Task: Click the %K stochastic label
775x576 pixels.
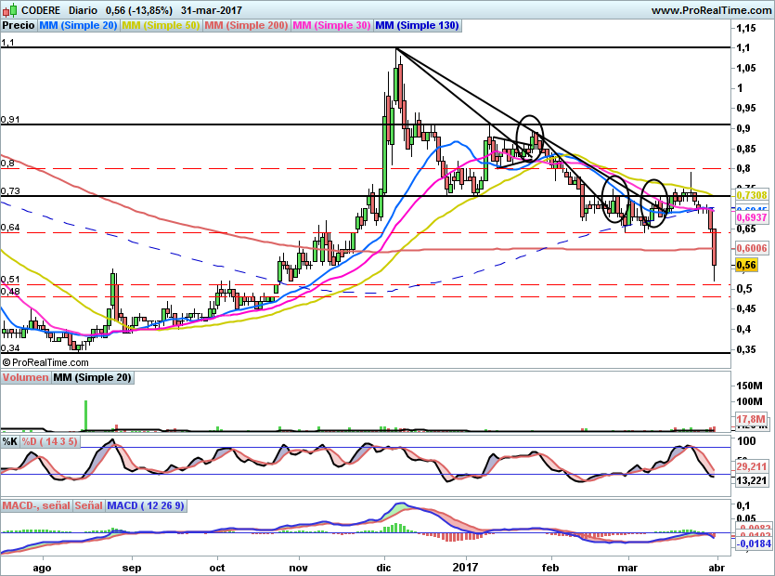Action: click(x=10, y=441)
